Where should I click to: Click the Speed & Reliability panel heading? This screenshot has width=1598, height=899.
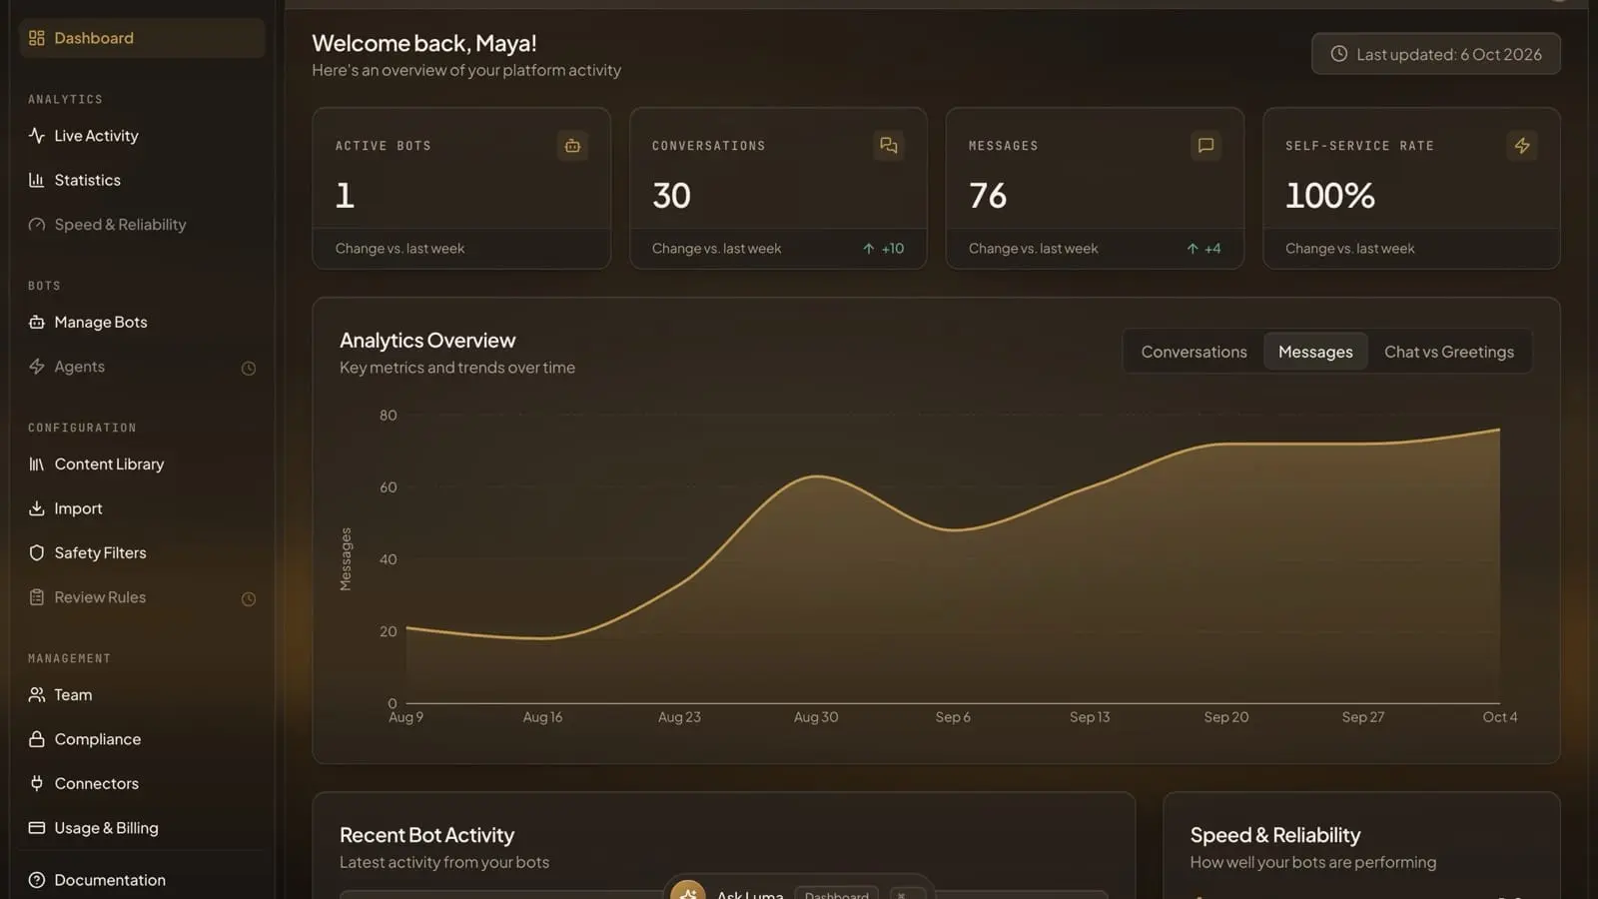[1275, 835]
